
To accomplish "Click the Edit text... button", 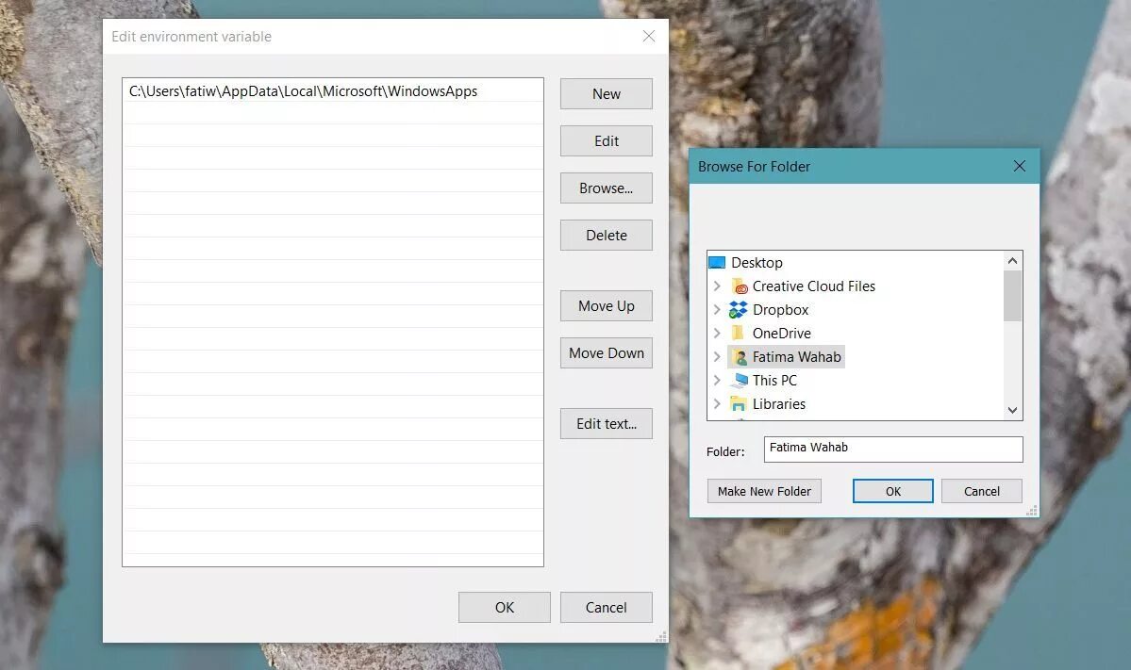I will tap(606, 424).
